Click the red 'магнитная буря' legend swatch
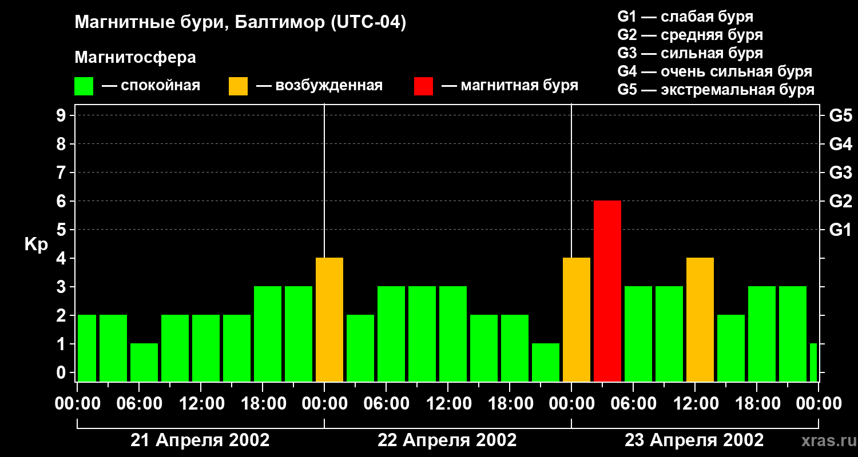The width and height of the screenshot is (858, 457). pos(424,86)
